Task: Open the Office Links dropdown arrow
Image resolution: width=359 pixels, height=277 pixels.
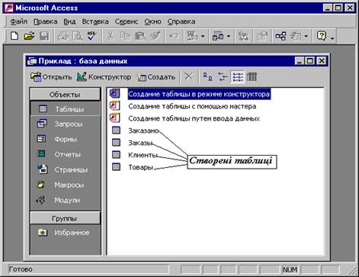Action: (x=203, y=36)
